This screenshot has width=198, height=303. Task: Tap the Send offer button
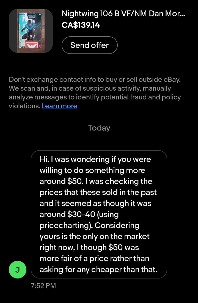89,45
